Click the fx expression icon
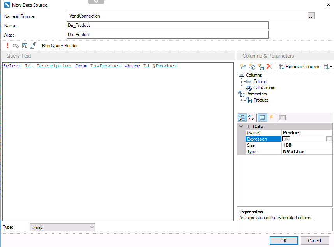 point(286,139)
